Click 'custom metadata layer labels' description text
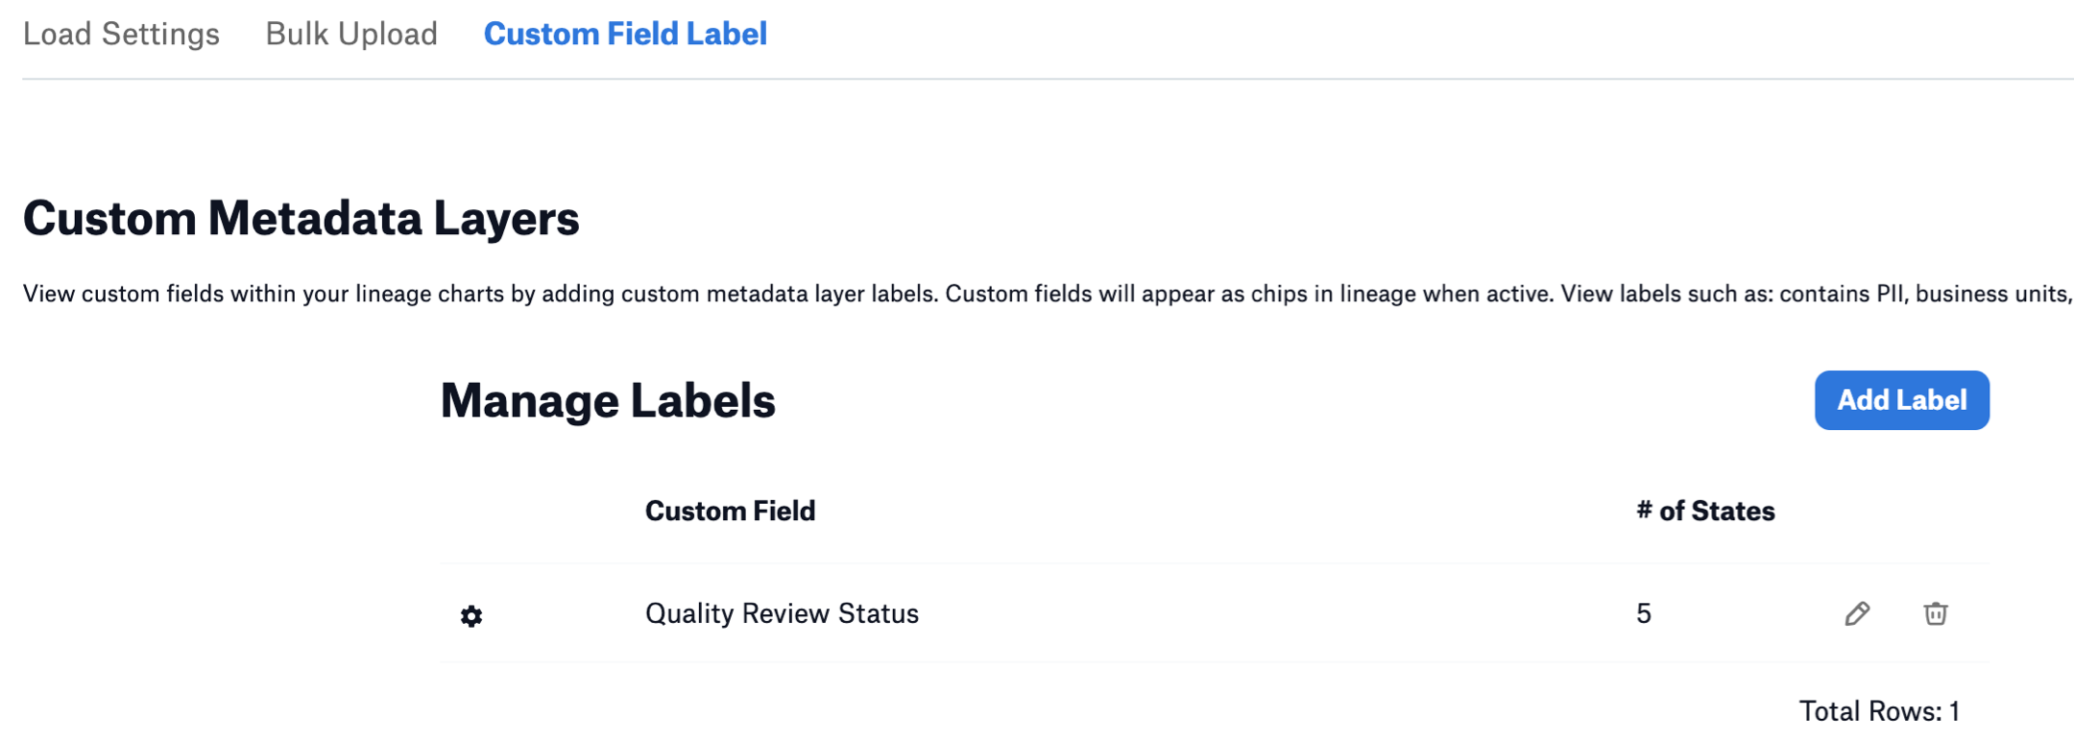This screenshot has height=743, width=2074. [778, 294]
